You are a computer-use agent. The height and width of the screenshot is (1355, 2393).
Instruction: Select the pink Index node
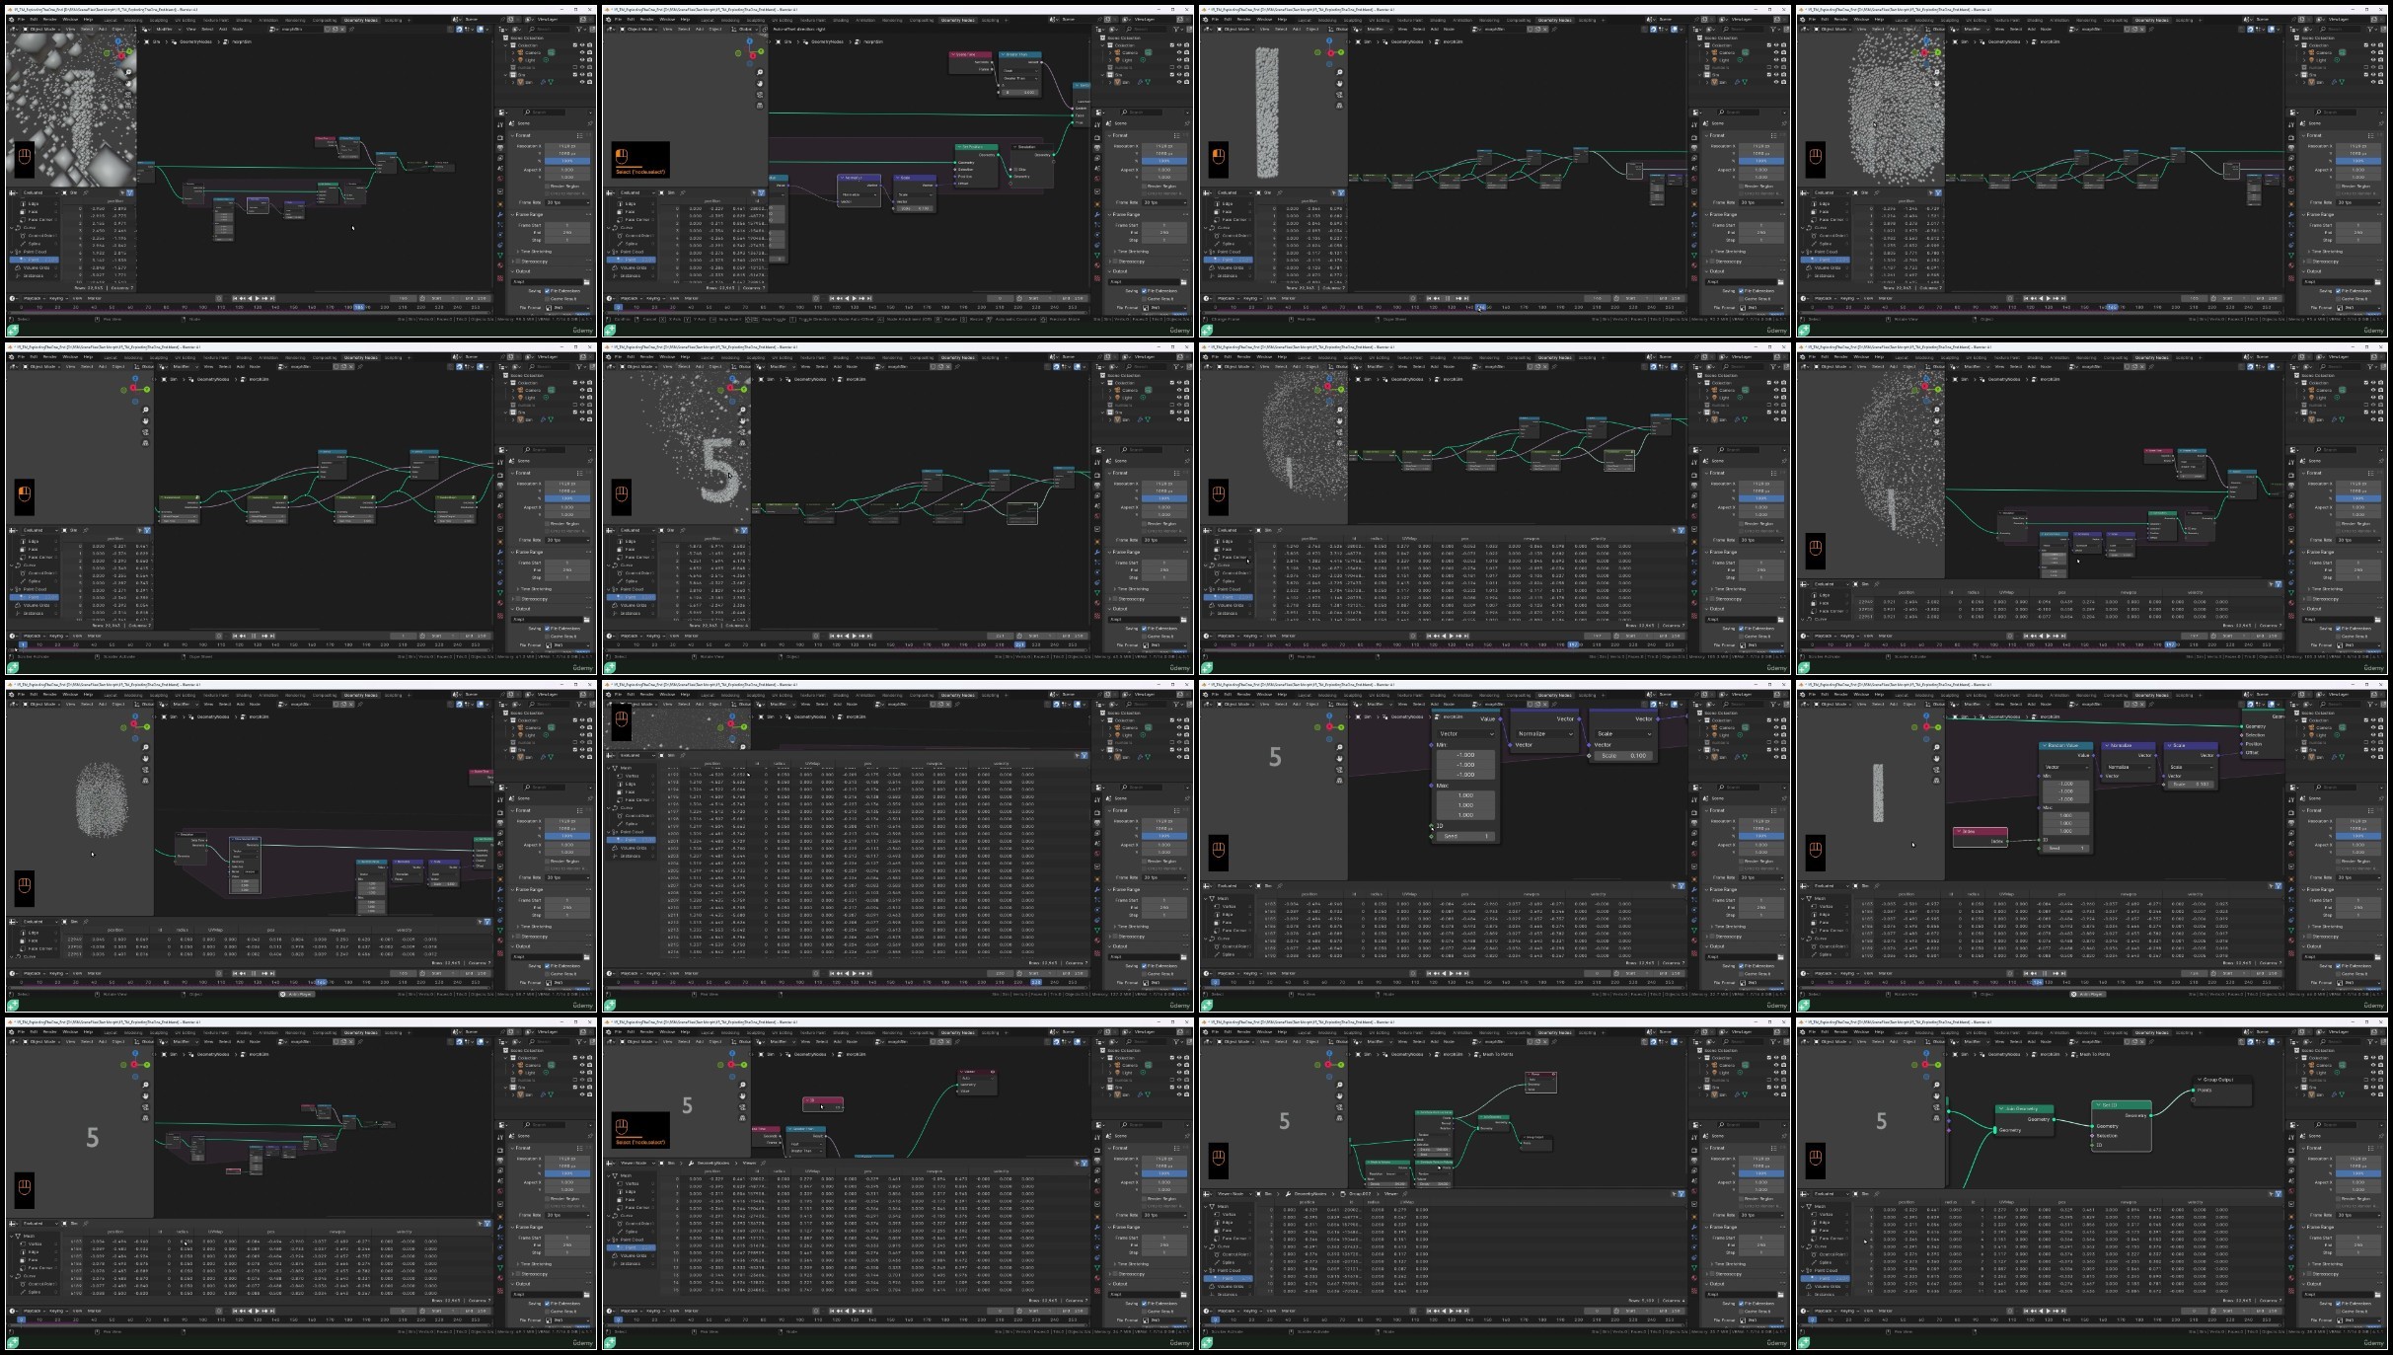click(1981, 832)
